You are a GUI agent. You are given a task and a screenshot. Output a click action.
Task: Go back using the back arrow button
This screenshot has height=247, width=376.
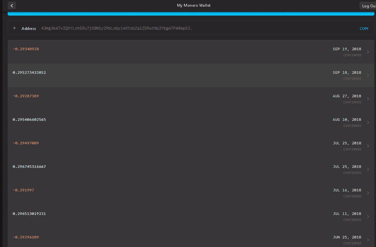pyautogui.click(x=12, y=6)
